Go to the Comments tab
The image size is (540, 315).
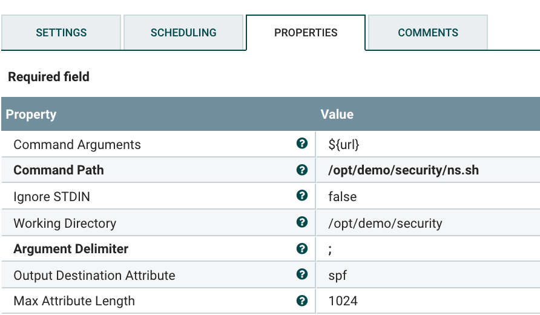pos(428,33)
